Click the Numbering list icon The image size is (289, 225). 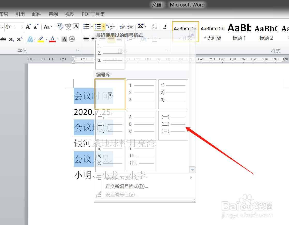click(x=98, y=27)
